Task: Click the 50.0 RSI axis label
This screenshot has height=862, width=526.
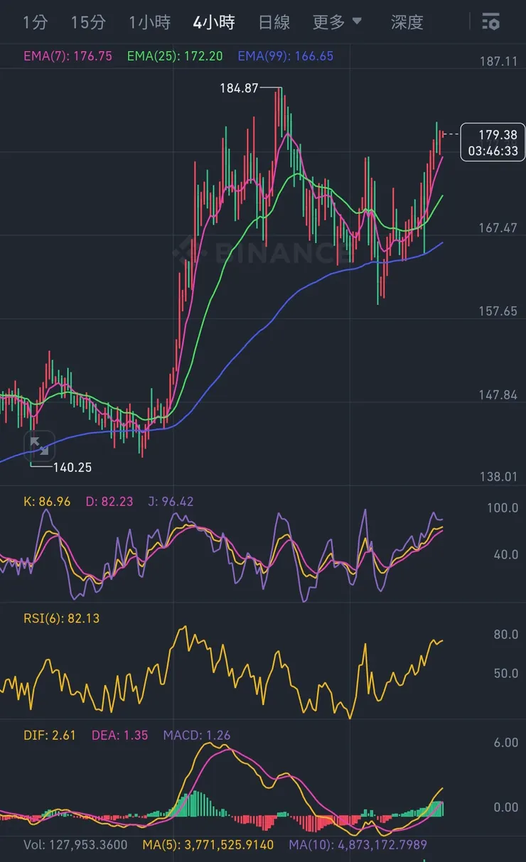Action: [505, 673]
